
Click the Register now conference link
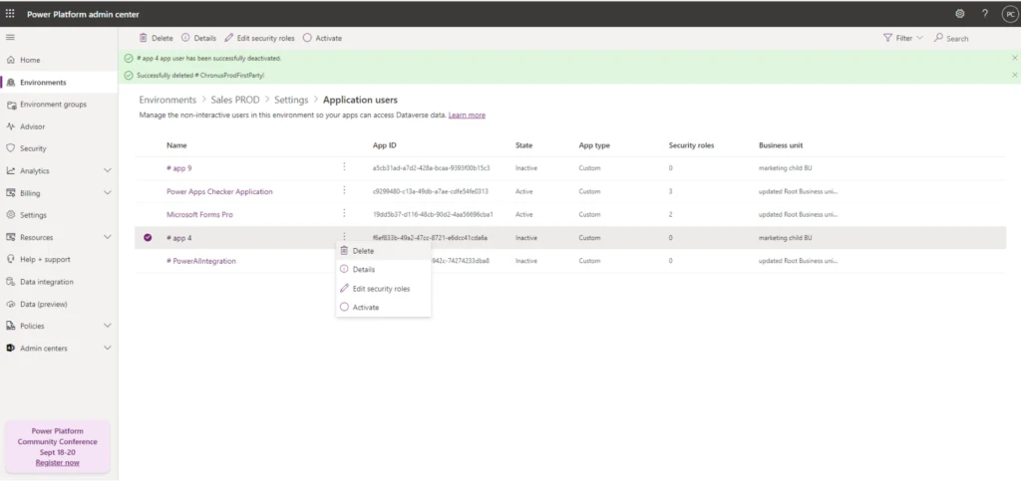coord(58,463)
